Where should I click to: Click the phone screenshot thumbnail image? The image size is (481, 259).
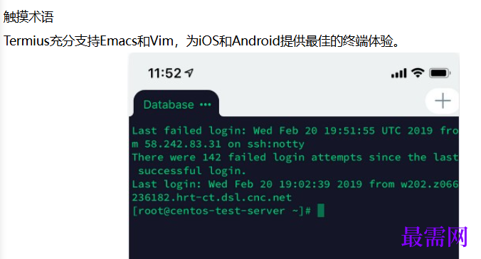tap(294, 156)
